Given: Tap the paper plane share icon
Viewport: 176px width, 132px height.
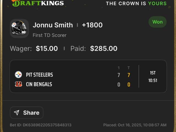Looking at the screenshot, I should (17, 113).
